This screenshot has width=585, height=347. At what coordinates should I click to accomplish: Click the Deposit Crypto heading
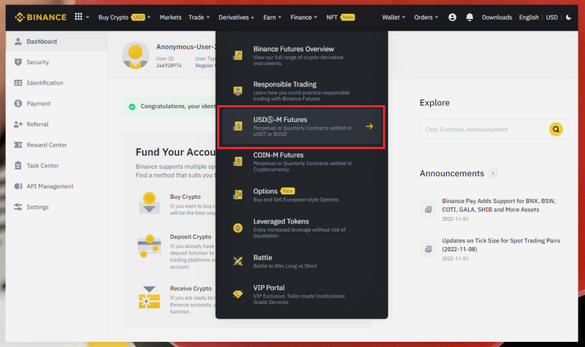(191, 237)
